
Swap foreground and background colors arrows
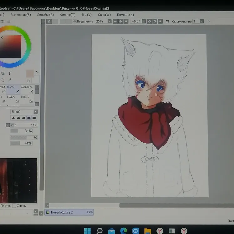[x=37, y=72]
